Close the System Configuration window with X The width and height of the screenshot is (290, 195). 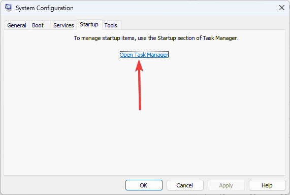[282, 8]
